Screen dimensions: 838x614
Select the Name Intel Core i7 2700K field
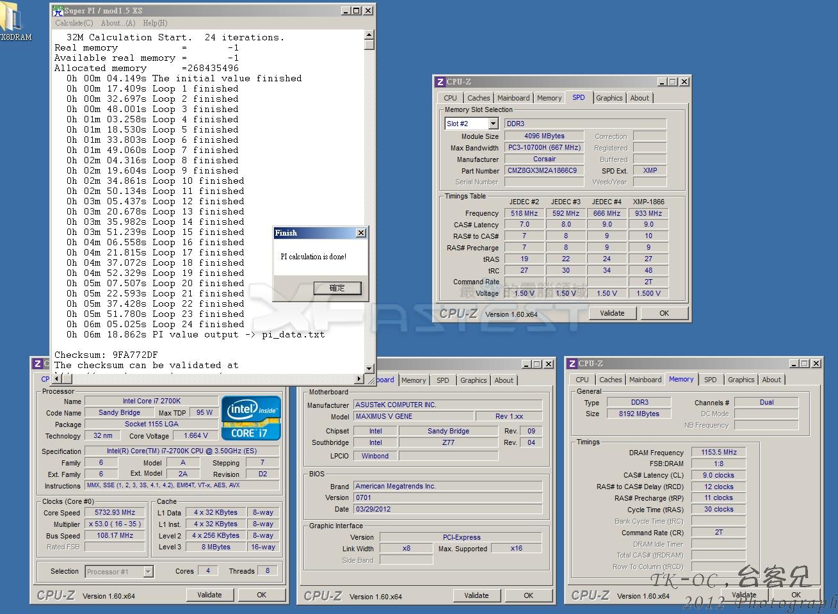tap(152, 401)
